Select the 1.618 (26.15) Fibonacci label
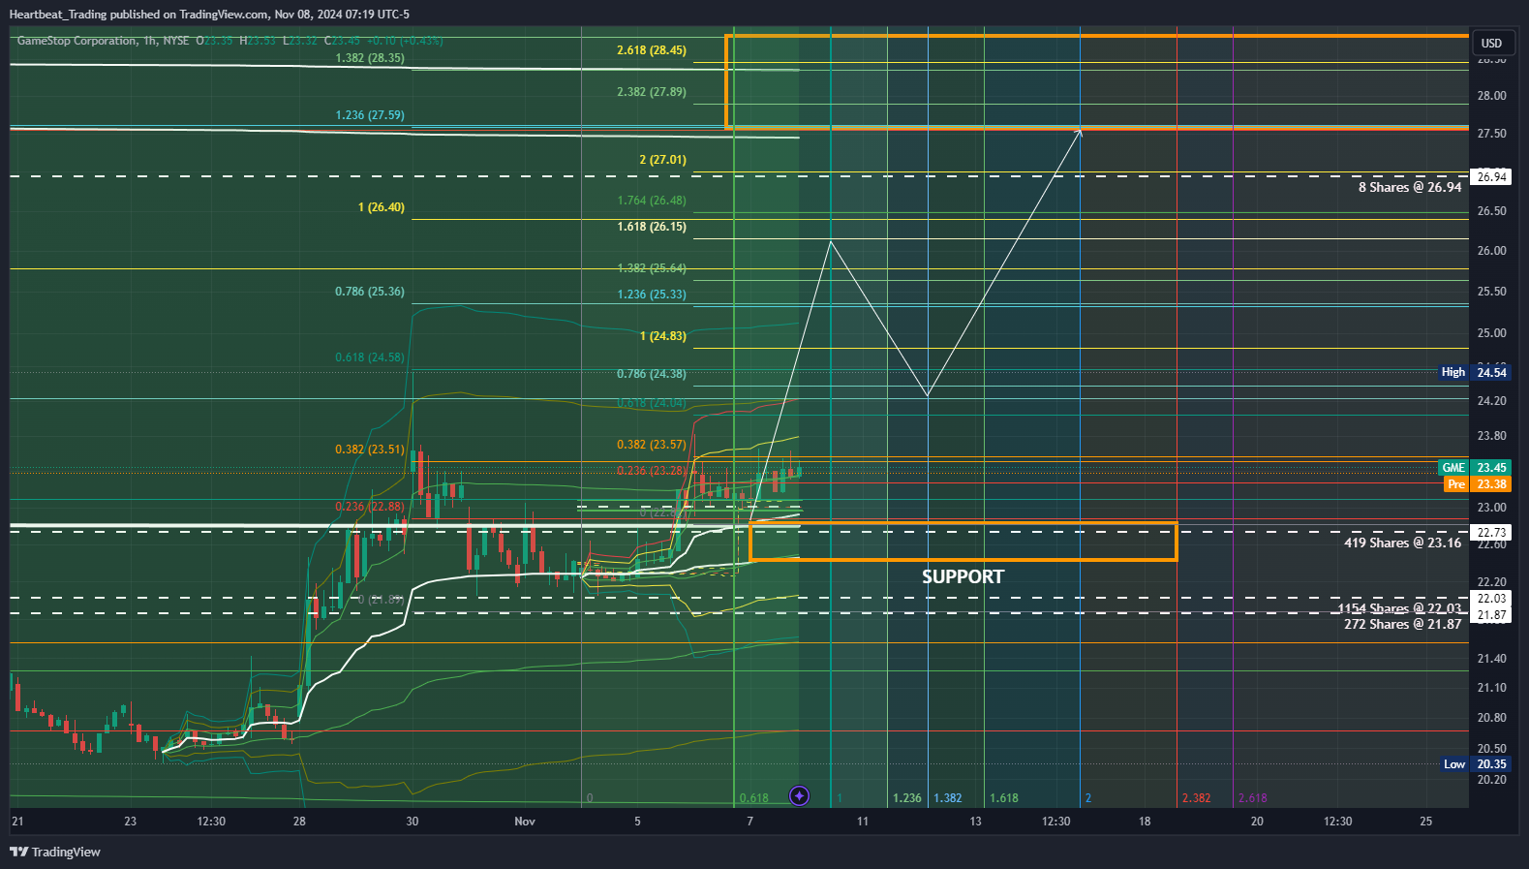 (652, 227)
